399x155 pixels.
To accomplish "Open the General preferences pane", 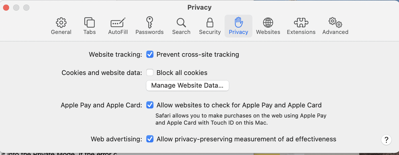I will click(61, 25).
